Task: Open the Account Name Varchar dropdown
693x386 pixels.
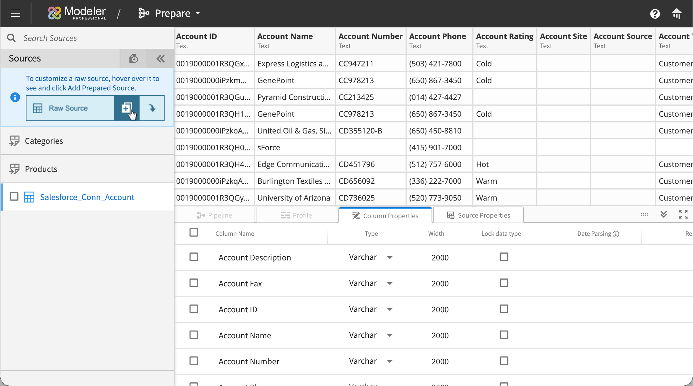Action: coord(389,336)
